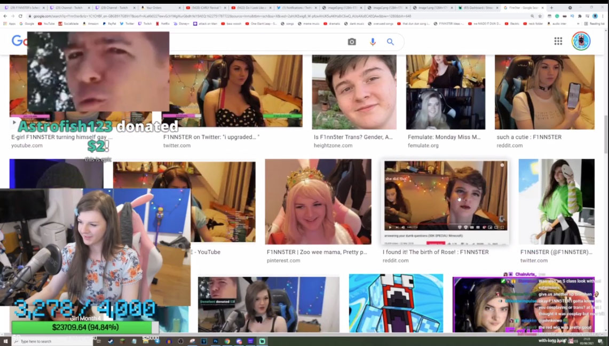Click Chrome's forward navigation arrow
This screenshot has width=609, height=346.
click(12, 17)
